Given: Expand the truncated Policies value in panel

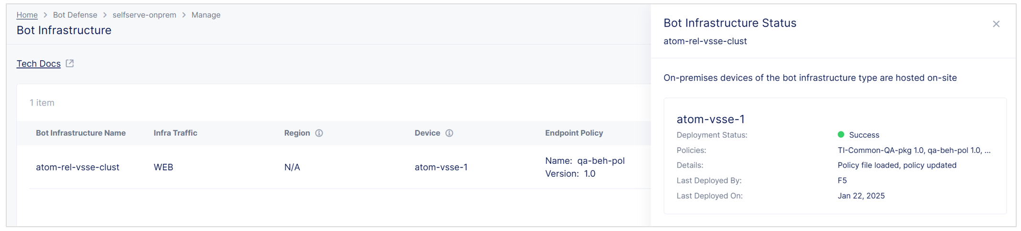Looking at the screenshot, I should (x=914, y=150).
